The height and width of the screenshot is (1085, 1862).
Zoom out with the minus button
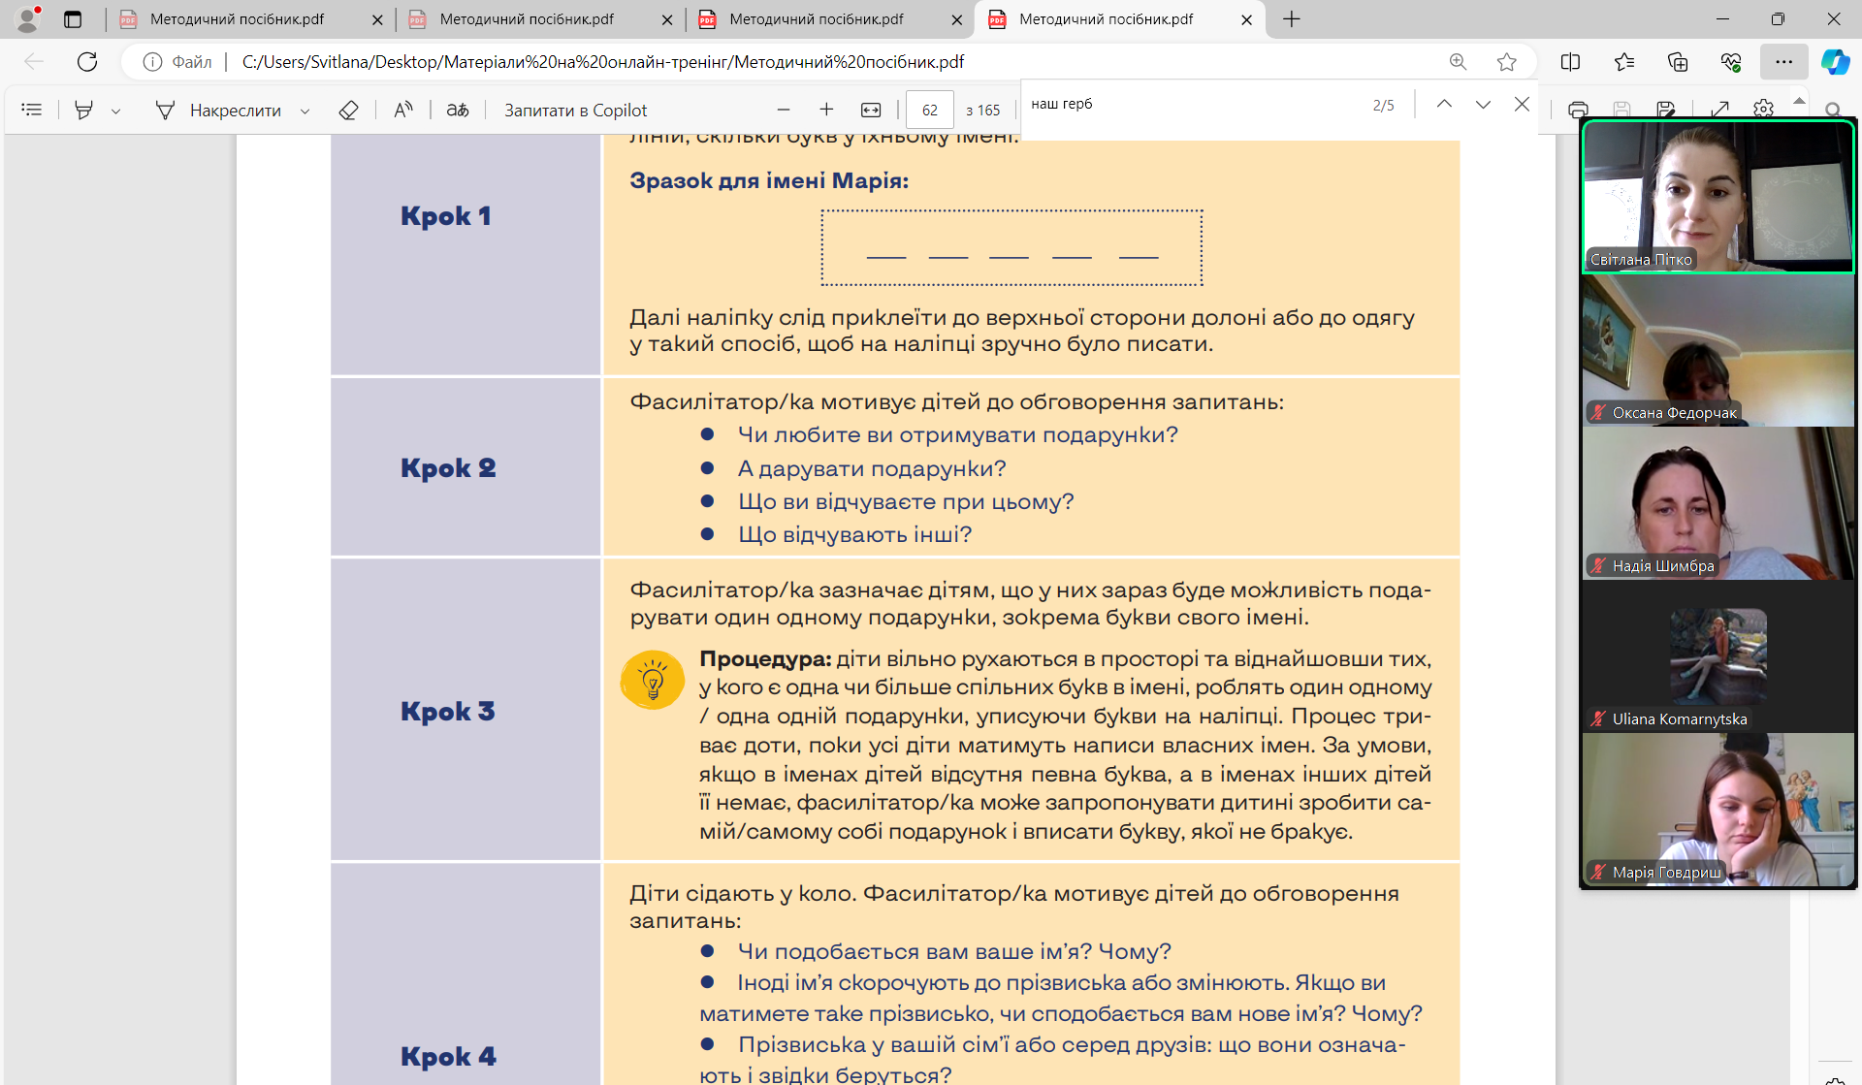(x=784, y=110)
